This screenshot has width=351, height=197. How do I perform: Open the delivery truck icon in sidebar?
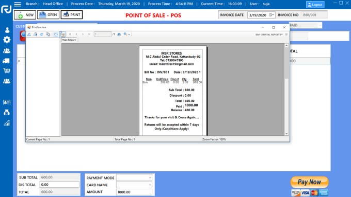pyautogui.click(x=6, y=61)
